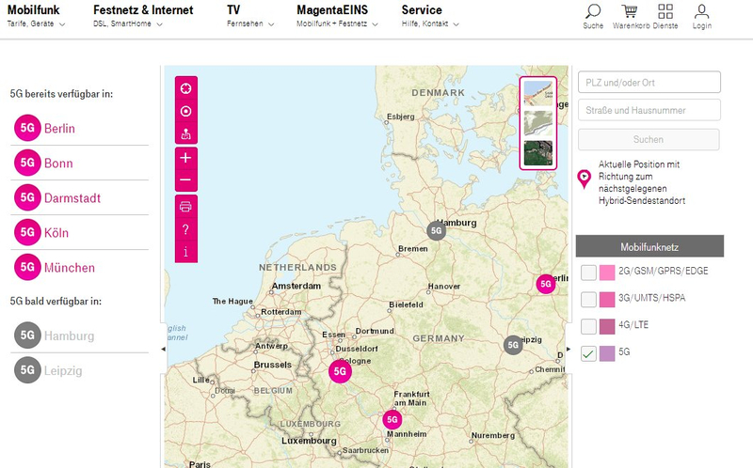
Task: Open the Dienste grid icon
Action: [665, 11]
